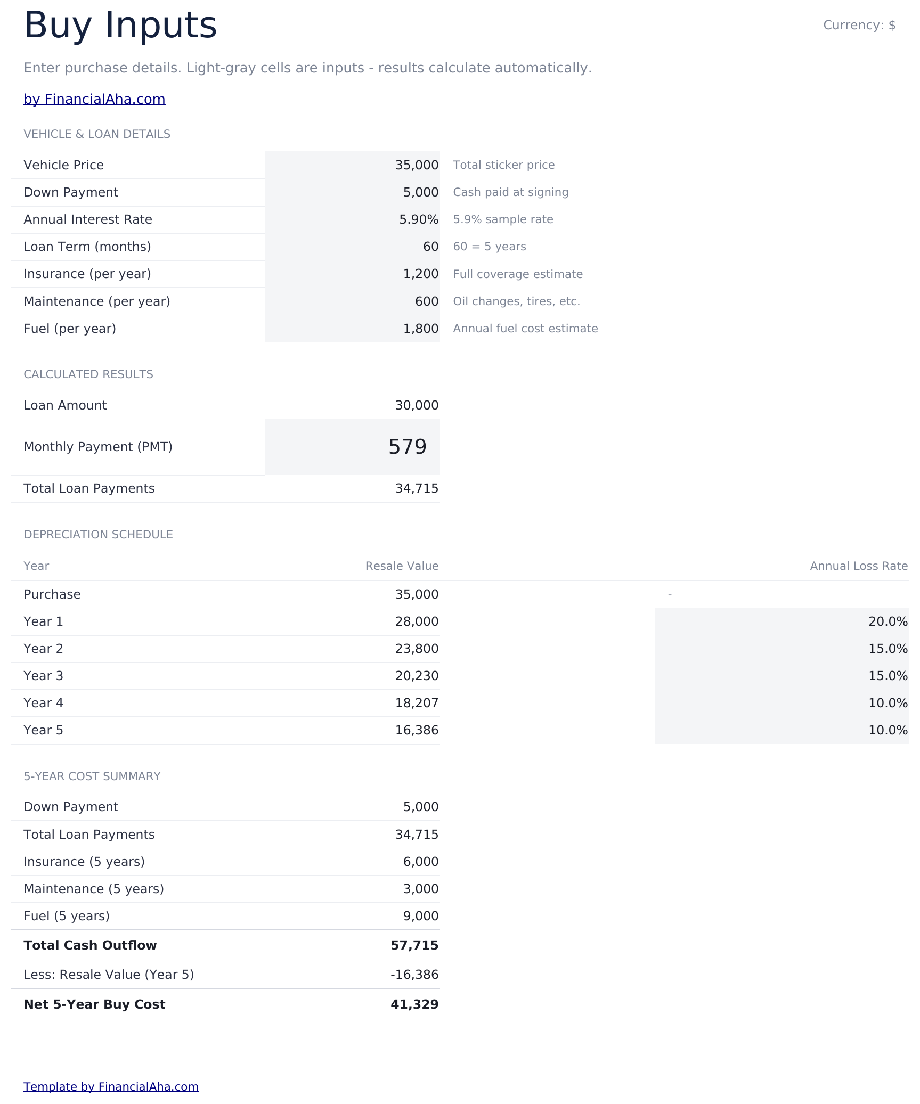Image resolution: width=920 pixels, height=1104 pixels.
Task: Click the Cash paid at signing note
Action: tap(511, 192)
